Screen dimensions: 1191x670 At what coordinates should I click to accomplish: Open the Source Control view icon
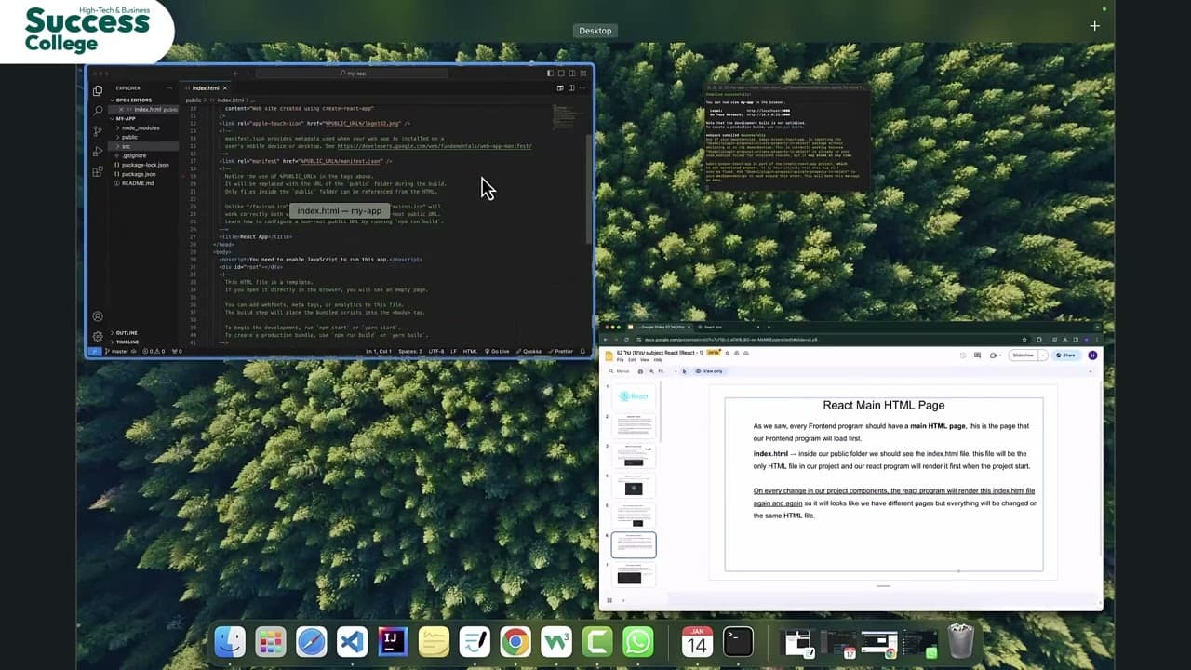[x=98, y=130]
